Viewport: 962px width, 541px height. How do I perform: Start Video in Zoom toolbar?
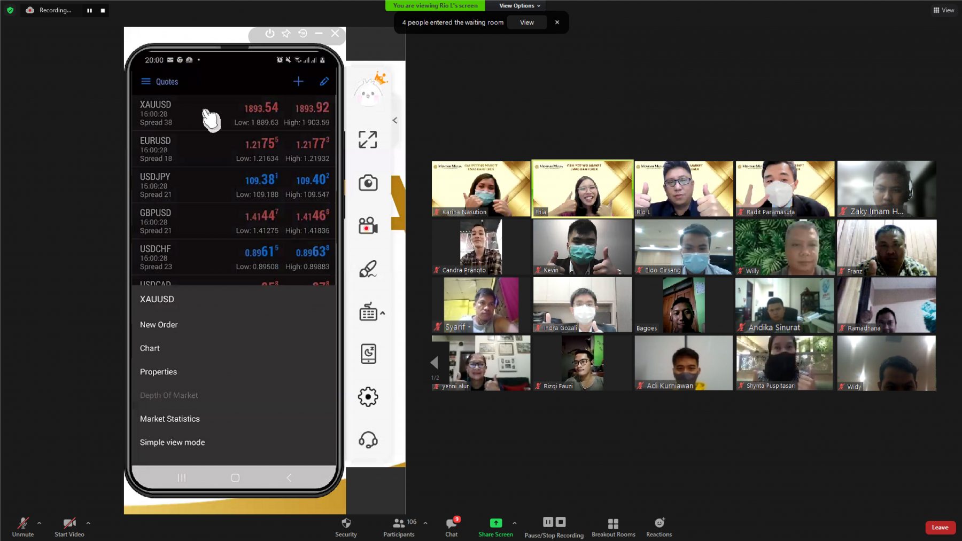tap(69, 527)
